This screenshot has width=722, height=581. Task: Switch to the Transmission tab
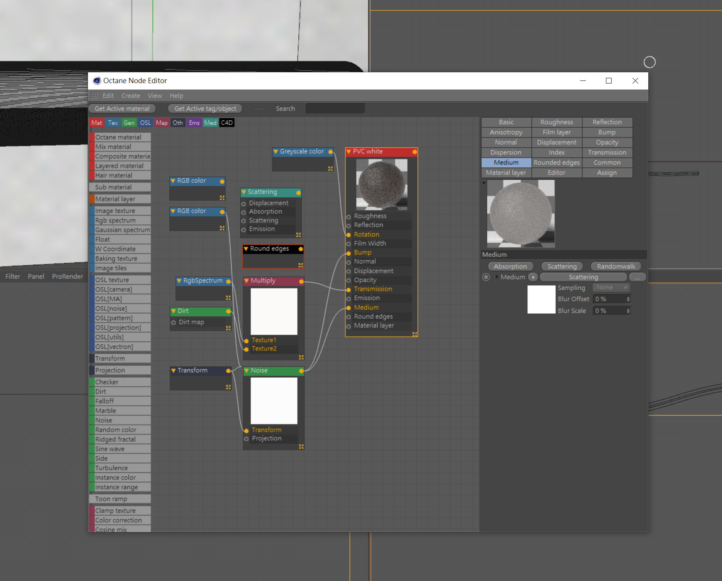pyautogui.click(x=607, y=152)
